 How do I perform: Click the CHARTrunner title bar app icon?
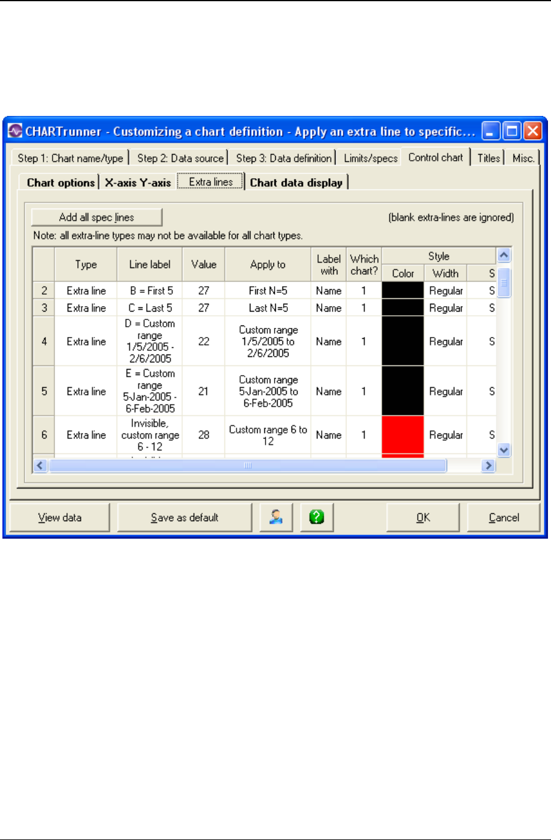(x=15, y=131)
